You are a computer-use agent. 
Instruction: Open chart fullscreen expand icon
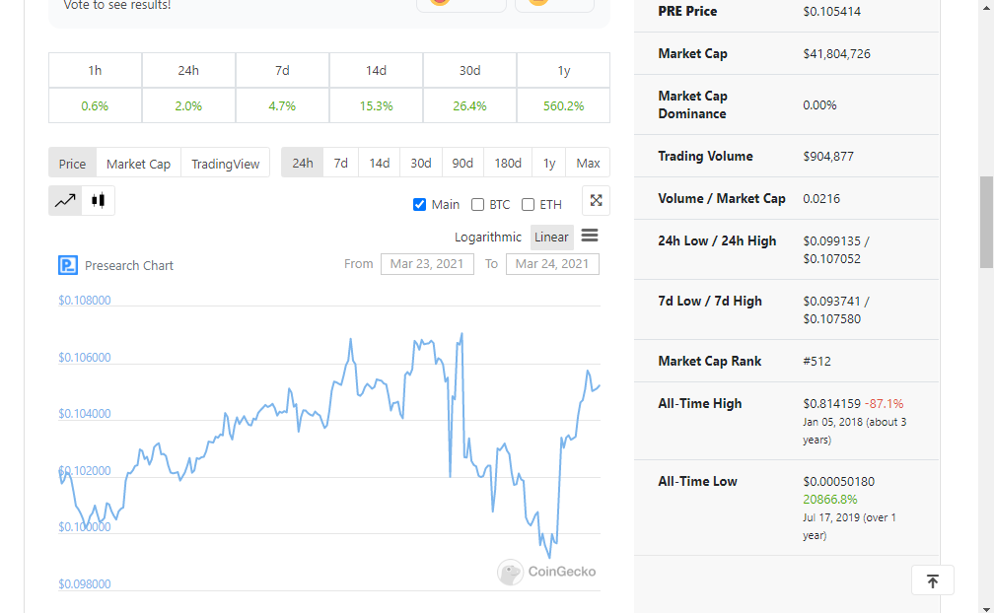pos(596,201)
